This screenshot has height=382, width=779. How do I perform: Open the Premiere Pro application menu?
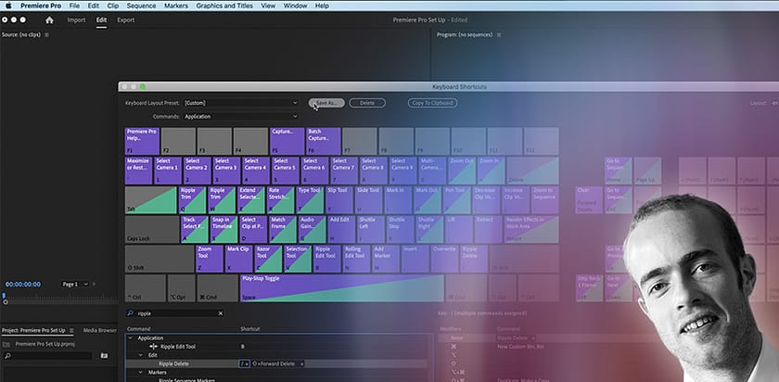tap(41, 6)
